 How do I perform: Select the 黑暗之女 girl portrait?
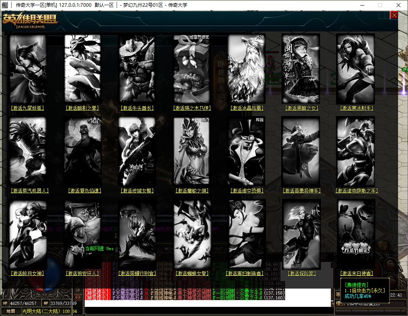tap(301, 69)
